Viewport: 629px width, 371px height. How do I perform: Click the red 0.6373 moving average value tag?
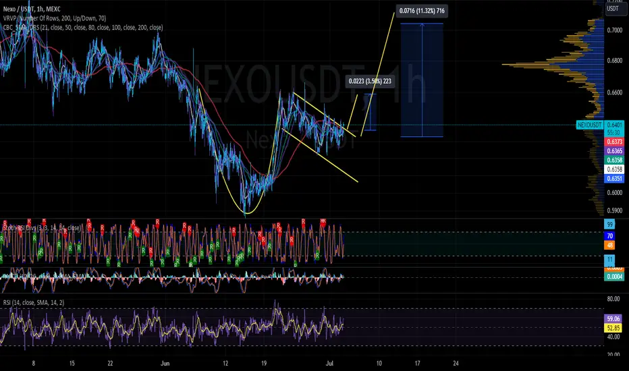pos(614,142)
